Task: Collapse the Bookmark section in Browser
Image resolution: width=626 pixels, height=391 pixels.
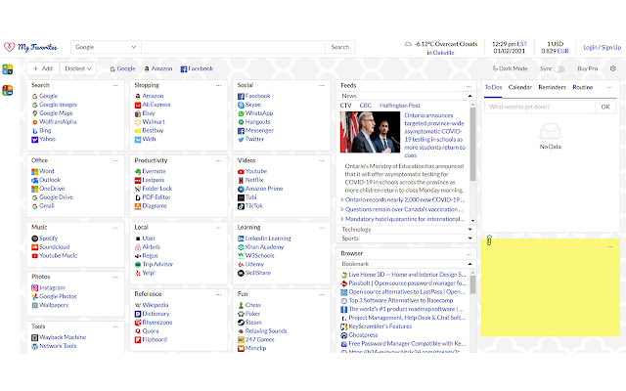Action: pos(469,264)
